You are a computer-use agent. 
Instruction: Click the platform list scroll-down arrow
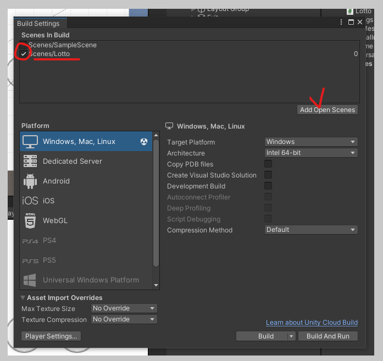pyautogui.click(x=156, y=285)
